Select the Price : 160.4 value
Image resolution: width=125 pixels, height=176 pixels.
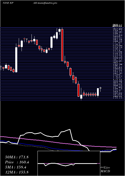17,162
